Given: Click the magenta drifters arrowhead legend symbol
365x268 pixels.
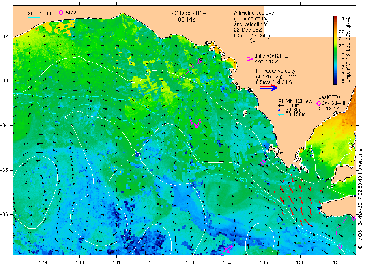Looking at the screenshot, I should click(x=249, y=59).
